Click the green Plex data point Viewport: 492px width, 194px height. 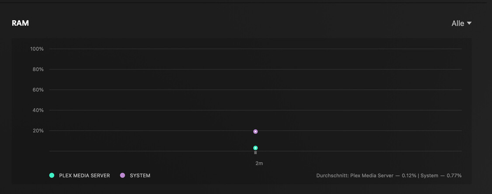tap(255, 148)
